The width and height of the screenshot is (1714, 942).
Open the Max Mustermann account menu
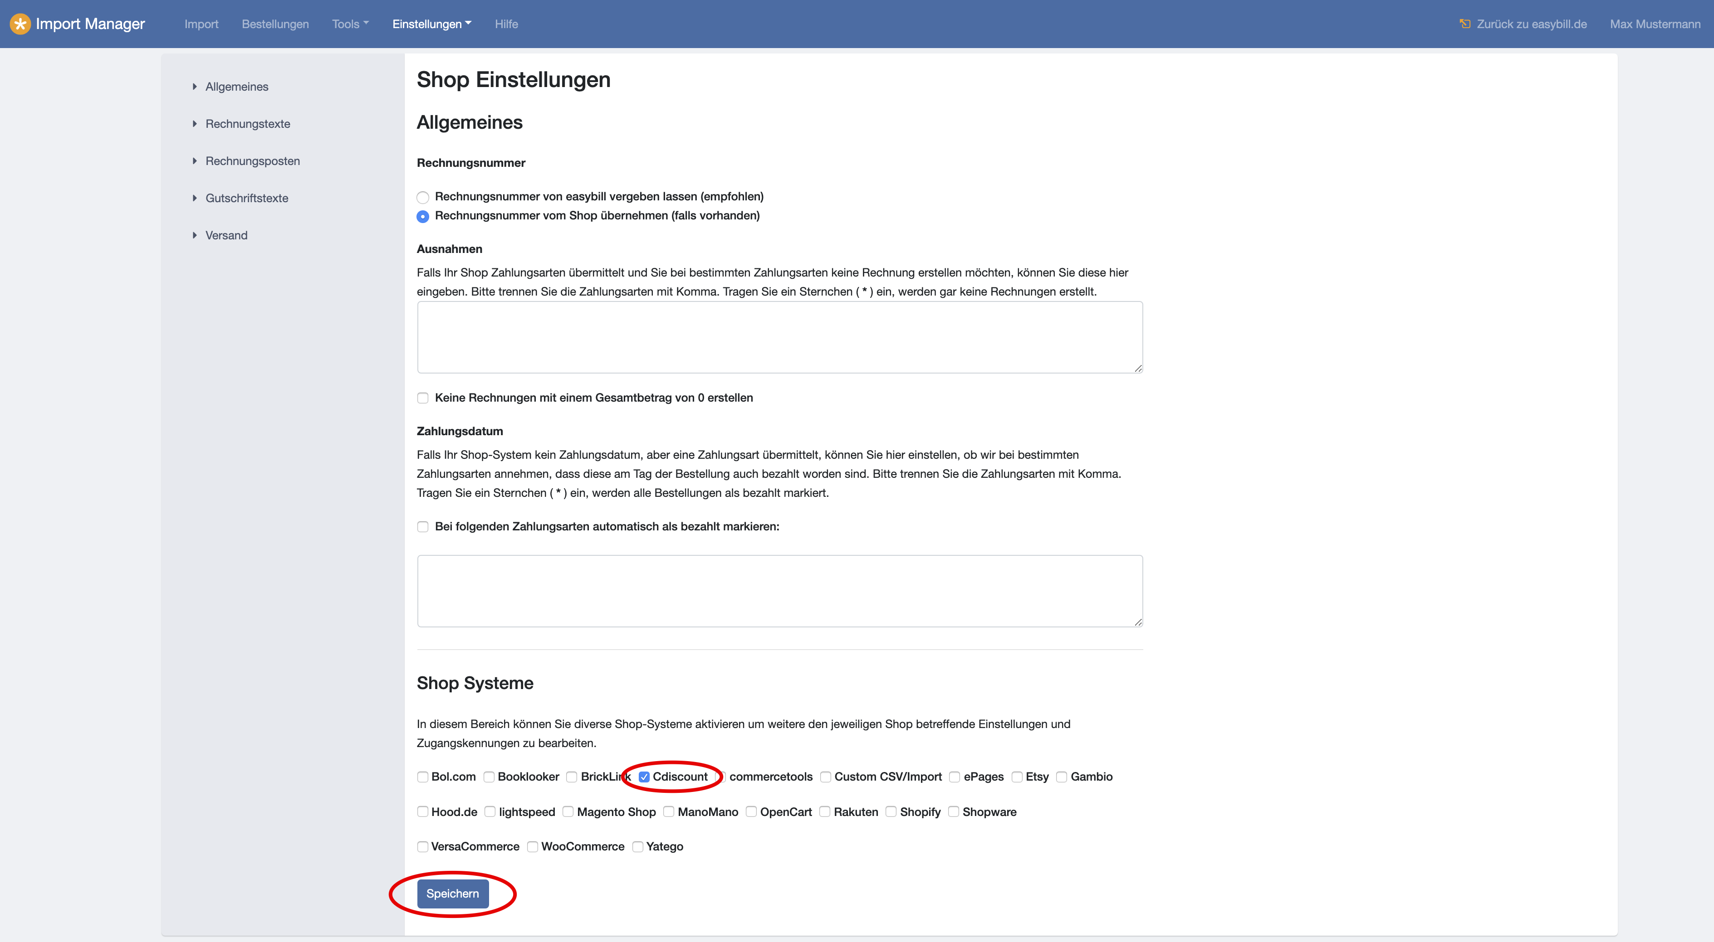click(x=1655, y=24)
